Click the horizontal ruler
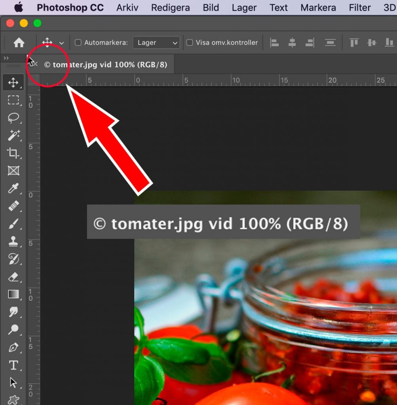Screen dimensions: 397x405 [218, 80]
